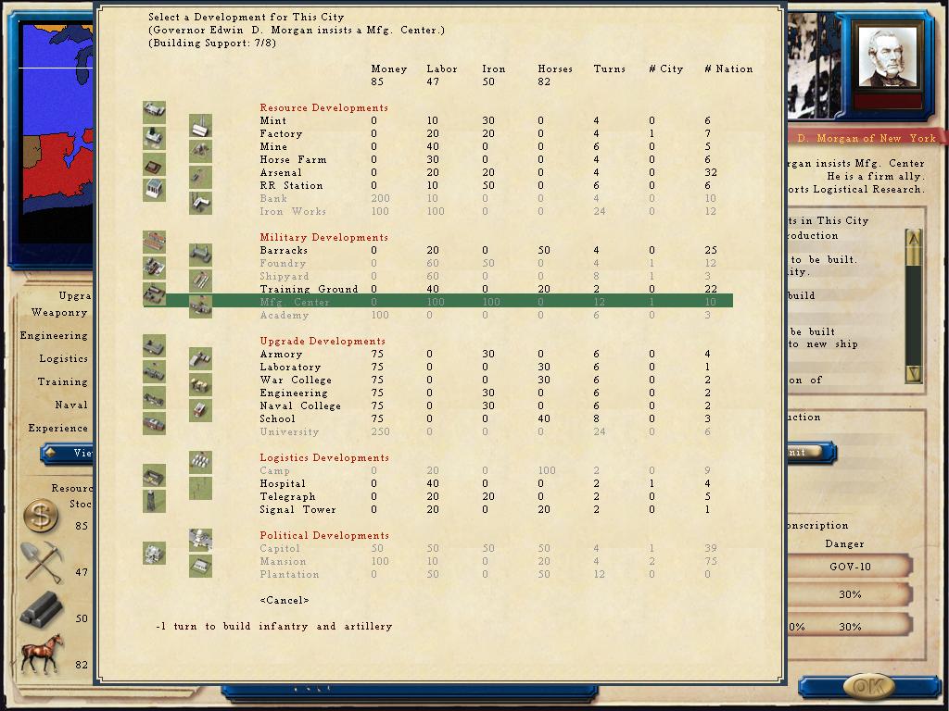Click the Academy building icon
This screenshot has height=711, width=949.
200,306
